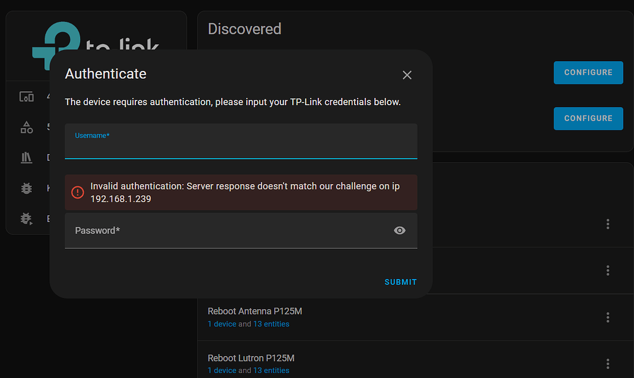The height and width of the screenshot is (378, 634).
Task: Click the upper CONFIGURE button
Action: click(x=588, y=72)
